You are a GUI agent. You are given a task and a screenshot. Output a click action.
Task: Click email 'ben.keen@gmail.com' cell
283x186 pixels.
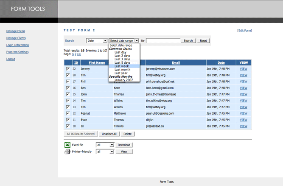tap(160, 88)
